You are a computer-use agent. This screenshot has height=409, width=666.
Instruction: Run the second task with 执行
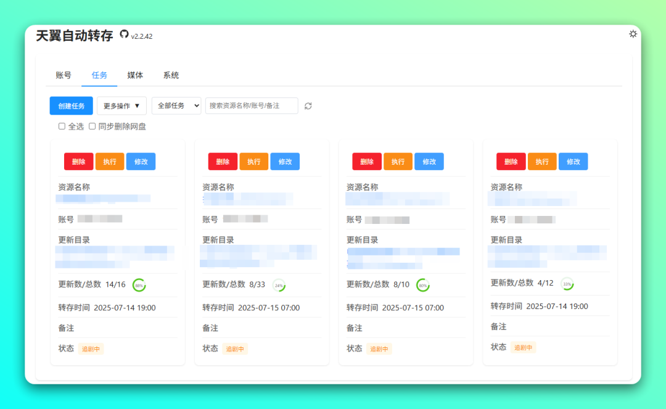(x=254, y=162)
